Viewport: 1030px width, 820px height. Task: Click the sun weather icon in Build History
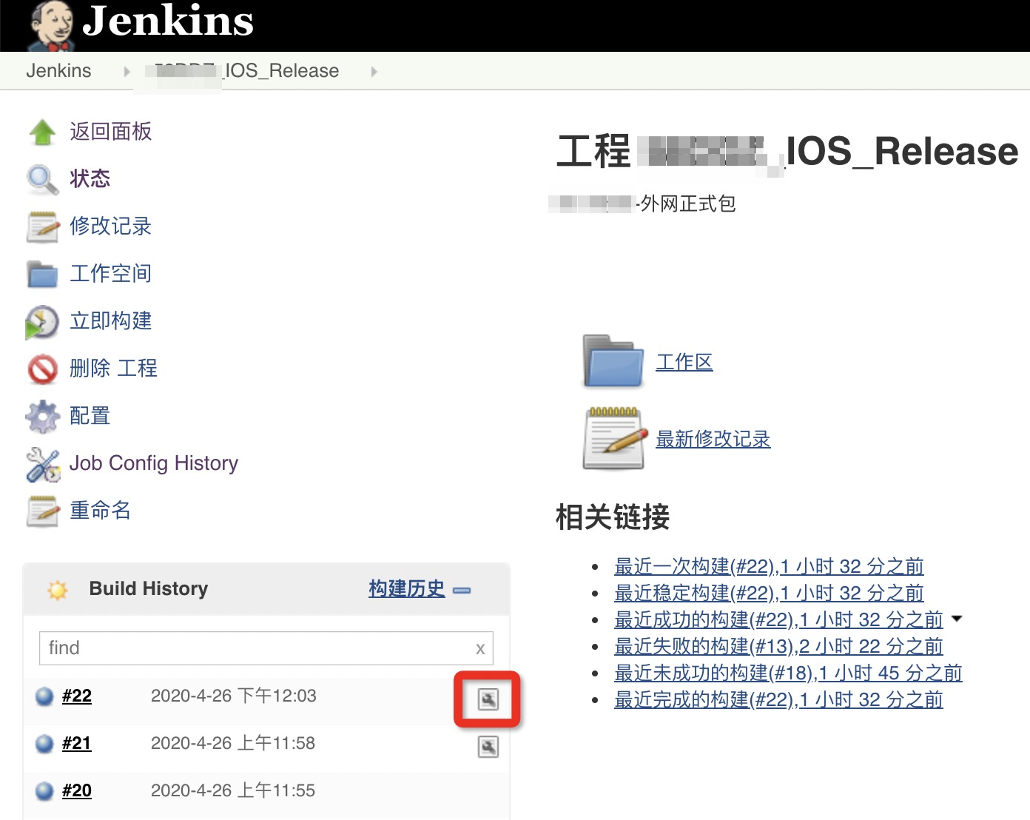pos(57,590)
